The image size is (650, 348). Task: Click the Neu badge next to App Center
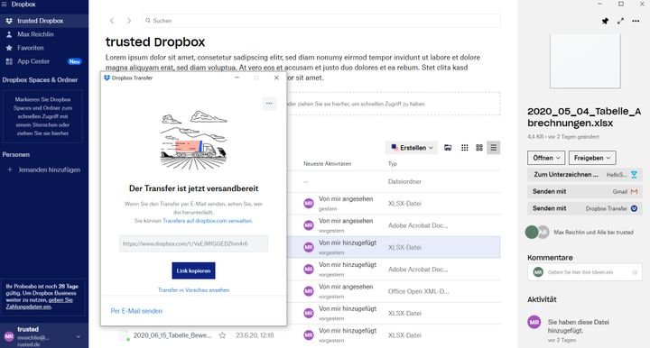pos(75,61)
